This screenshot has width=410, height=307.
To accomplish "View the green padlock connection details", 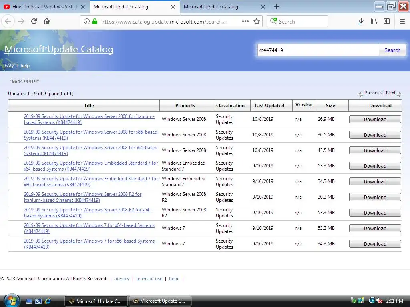I will point(95,22).
